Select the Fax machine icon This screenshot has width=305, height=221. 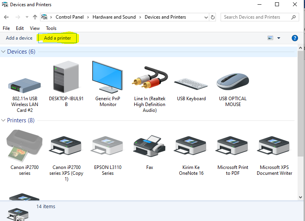149,146
